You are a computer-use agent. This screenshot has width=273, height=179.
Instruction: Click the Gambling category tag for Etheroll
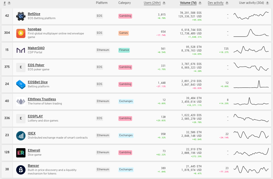point(125,152)
